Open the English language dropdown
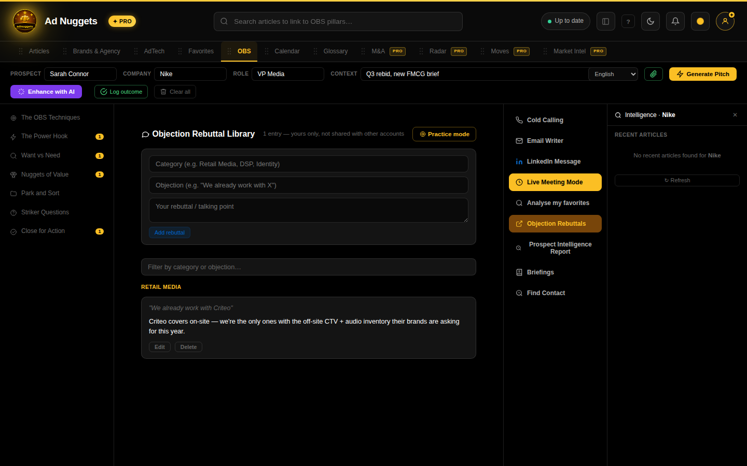The image size is (747, 466). click(x=613, y=74)
